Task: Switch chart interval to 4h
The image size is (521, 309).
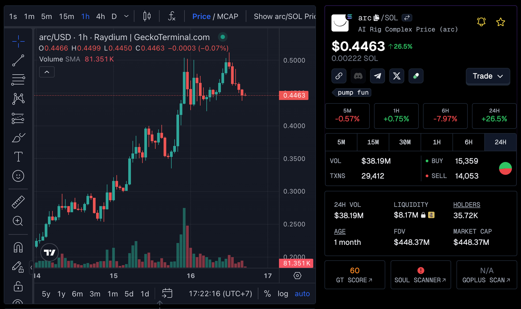Action: coord(100,16)
